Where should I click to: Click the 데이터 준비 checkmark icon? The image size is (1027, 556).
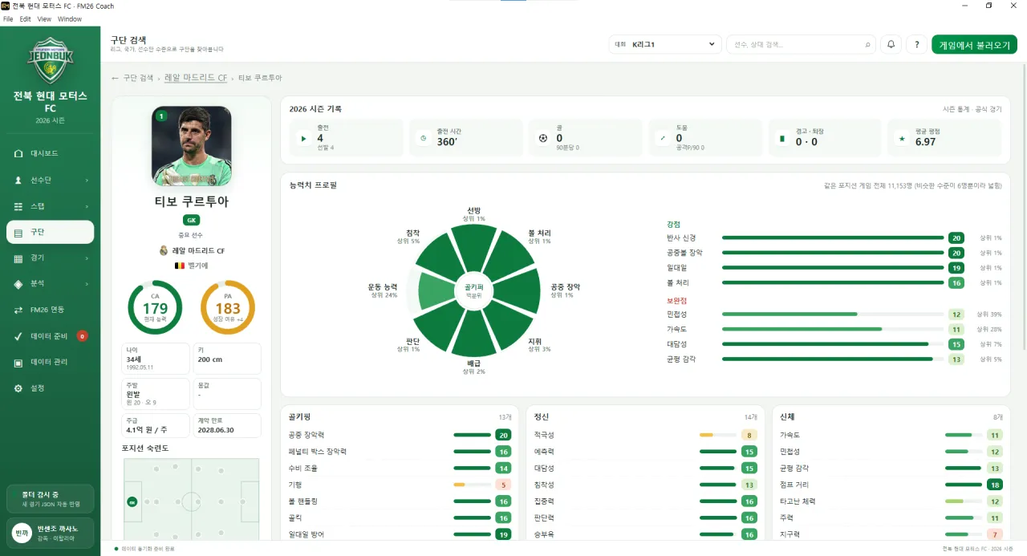click(x=18, y=336)
